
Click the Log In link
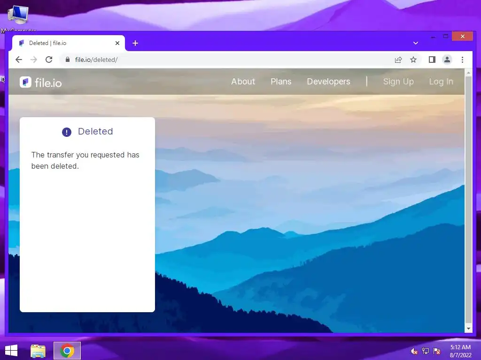tap(441, 82)
